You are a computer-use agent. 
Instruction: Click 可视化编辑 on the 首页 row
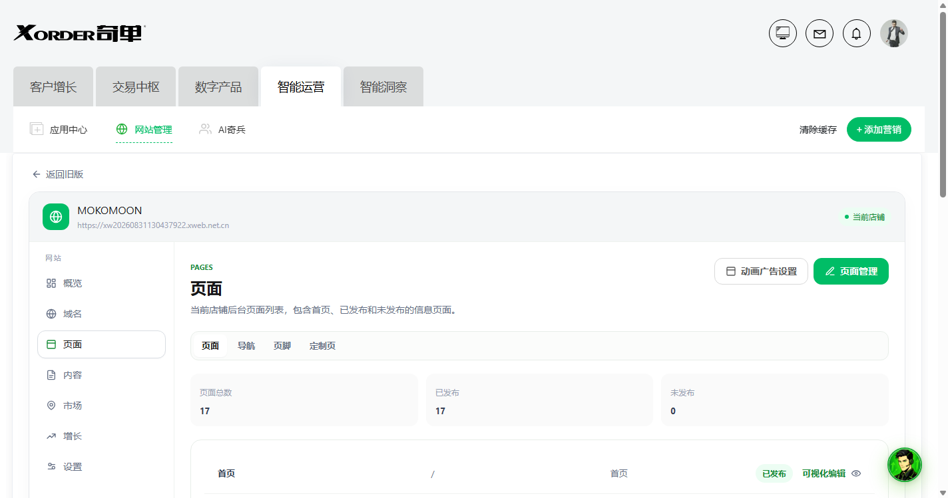824,473
